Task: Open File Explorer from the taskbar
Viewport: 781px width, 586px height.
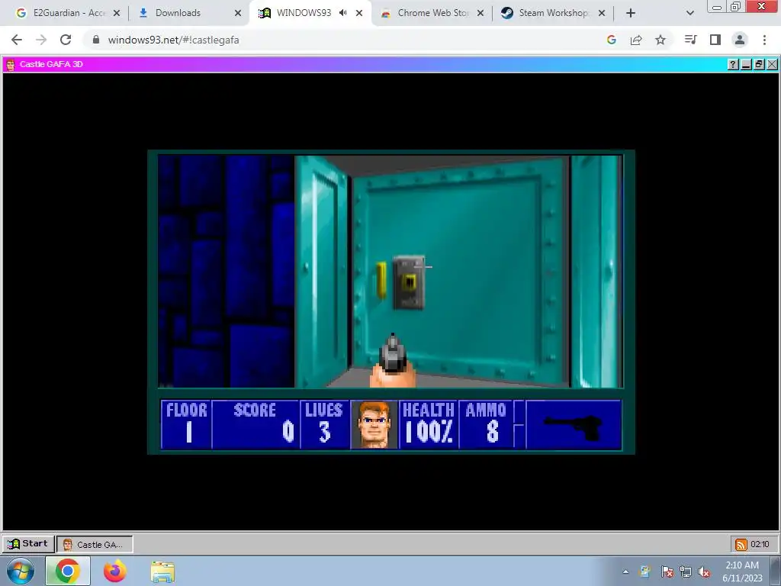Action: 162,571
